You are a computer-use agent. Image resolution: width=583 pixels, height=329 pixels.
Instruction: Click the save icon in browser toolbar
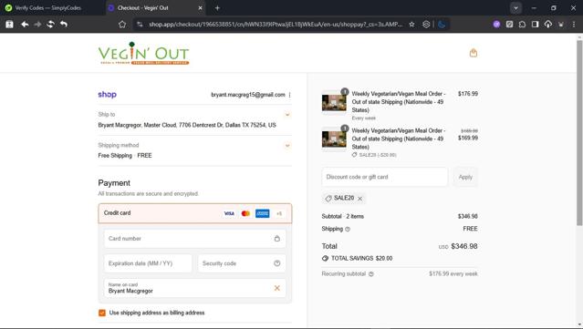point(10,24)
